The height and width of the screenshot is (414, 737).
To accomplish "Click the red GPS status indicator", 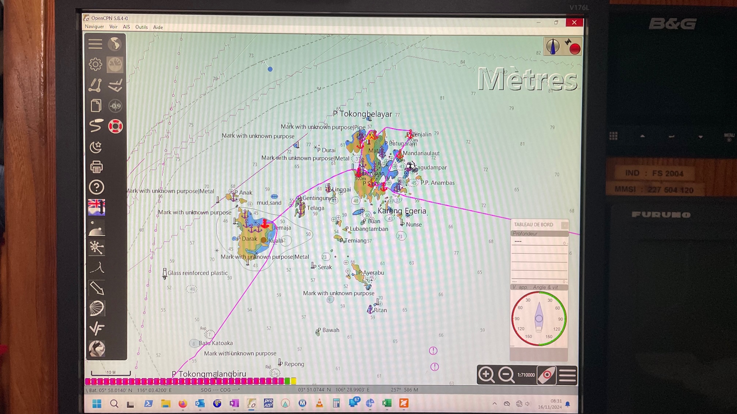I will point(574,49).
